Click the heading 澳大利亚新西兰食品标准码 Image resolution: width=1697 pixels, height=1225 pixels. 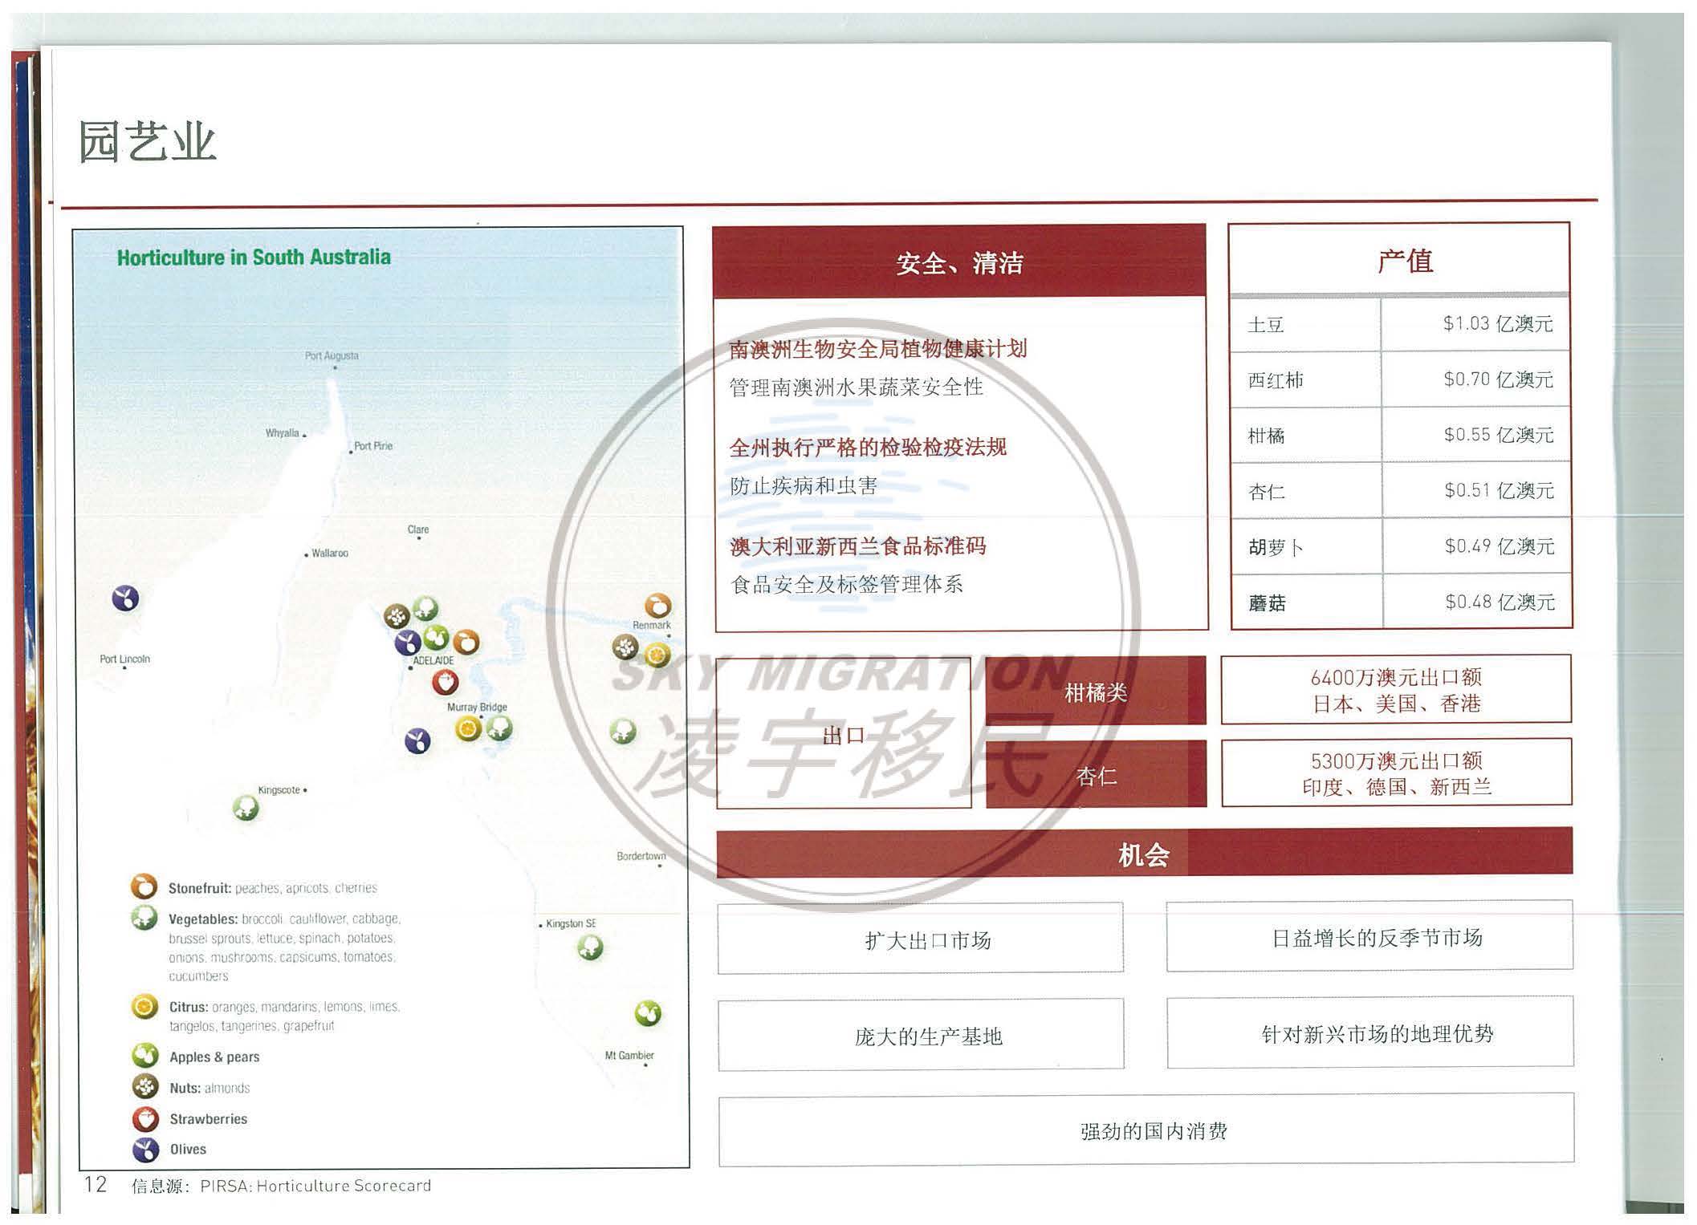tap(857, 546)
